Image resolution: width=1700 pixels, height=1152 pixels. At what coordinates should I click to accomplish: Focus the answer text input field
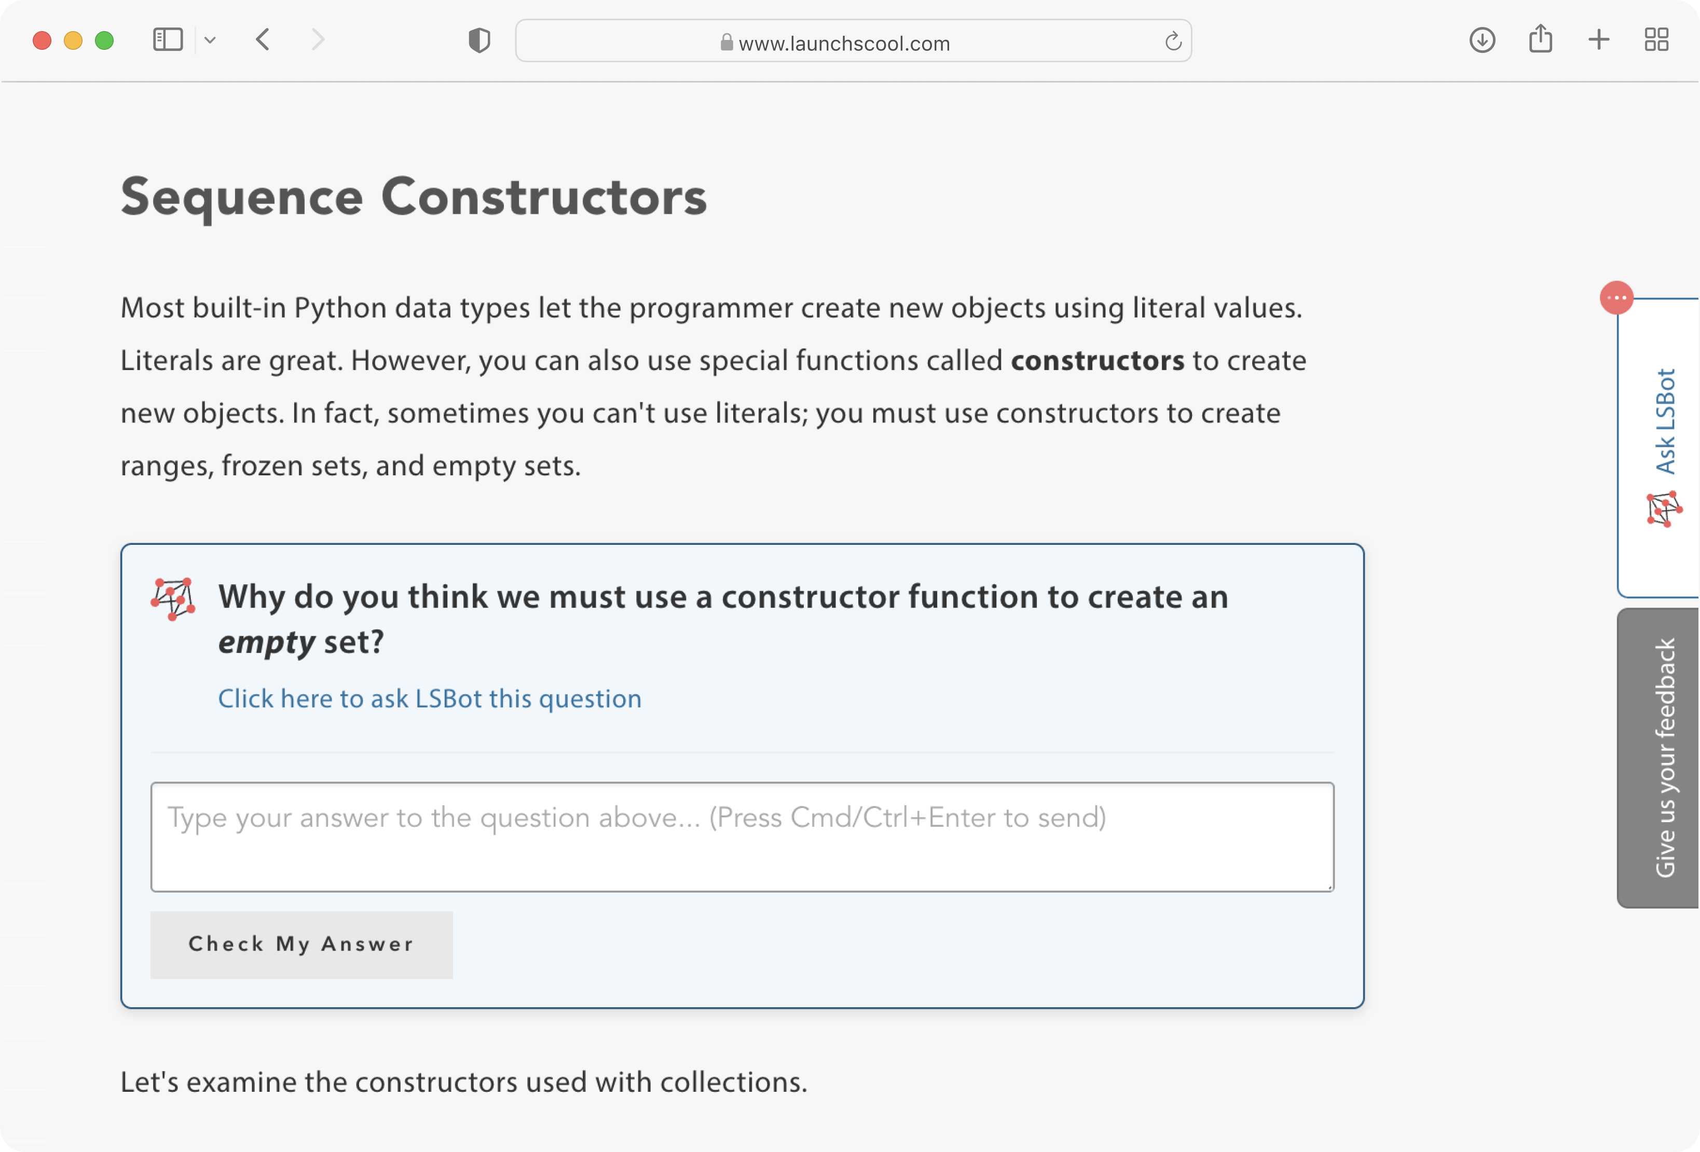[x=742, y=836]
